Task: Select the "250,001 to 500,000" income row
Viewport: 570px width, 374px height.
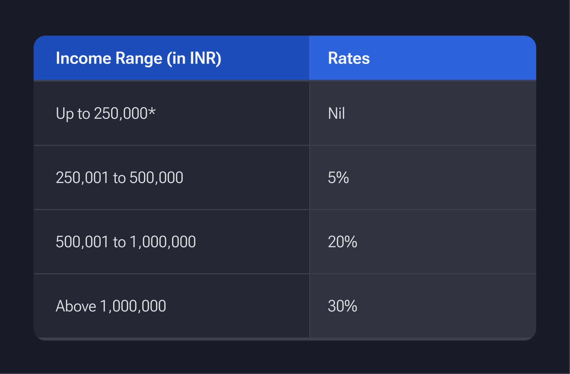Action: 119,178
